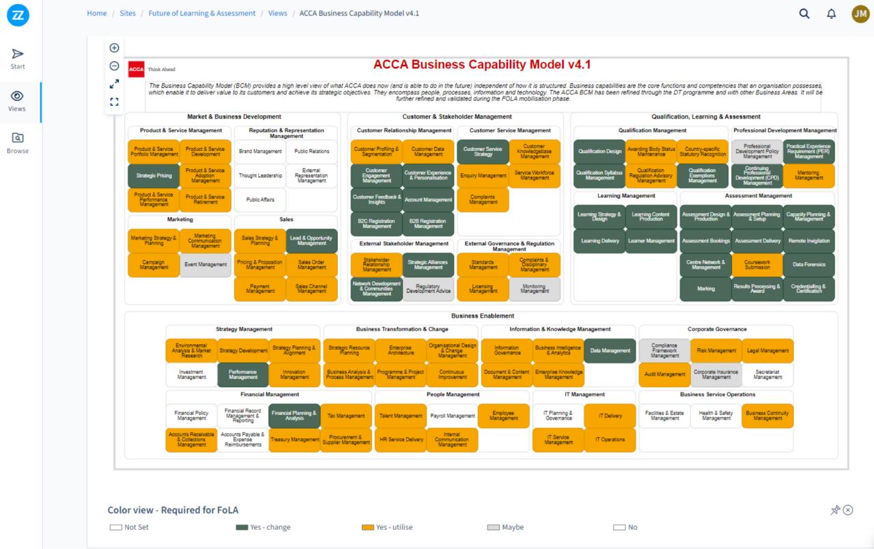Click the ACCA Business Capability Model v4.1 title

(x=482, y=65)
